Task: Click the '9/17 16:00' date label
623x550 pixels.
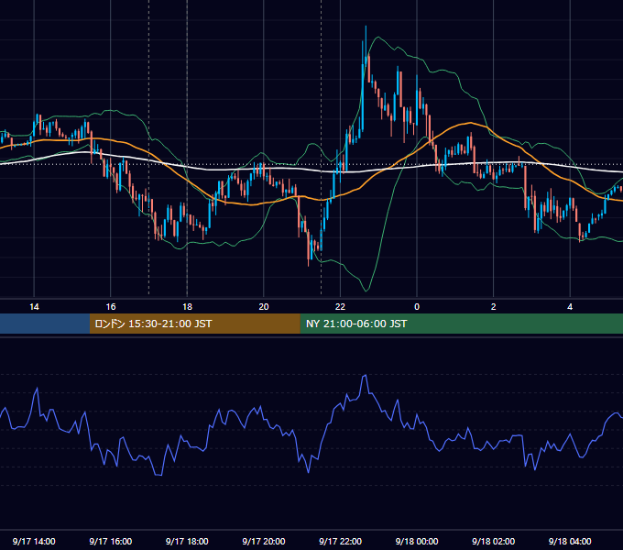Action: 111,541
